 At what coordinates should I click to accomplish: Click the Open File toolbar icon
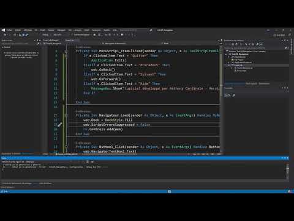pyautogui.click(x=20, y=35)
